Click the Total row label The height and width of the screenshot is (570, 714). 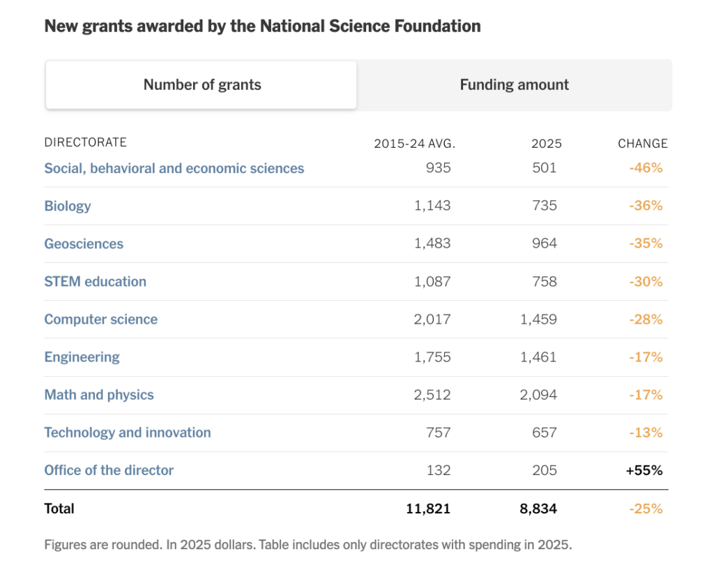coord(59,509)
